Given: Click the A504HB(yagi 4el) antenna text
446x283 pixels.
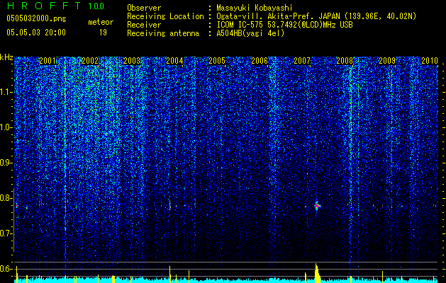Looking at the screenshot, I should coord(250,33).
